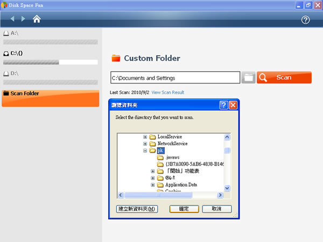
Task: Click the NetworkService folder icon
Action: (x=152, y=144)
